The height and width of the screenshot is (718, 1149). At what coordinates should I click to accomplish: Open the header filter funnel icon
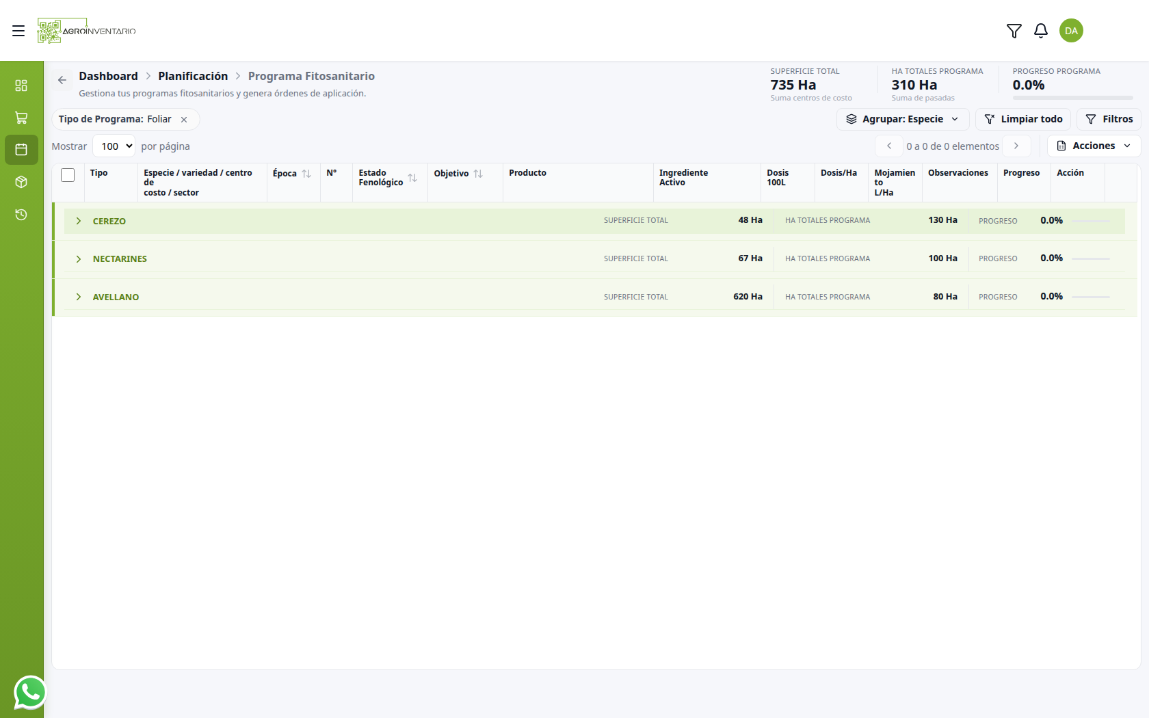[x=1014, y=31]
